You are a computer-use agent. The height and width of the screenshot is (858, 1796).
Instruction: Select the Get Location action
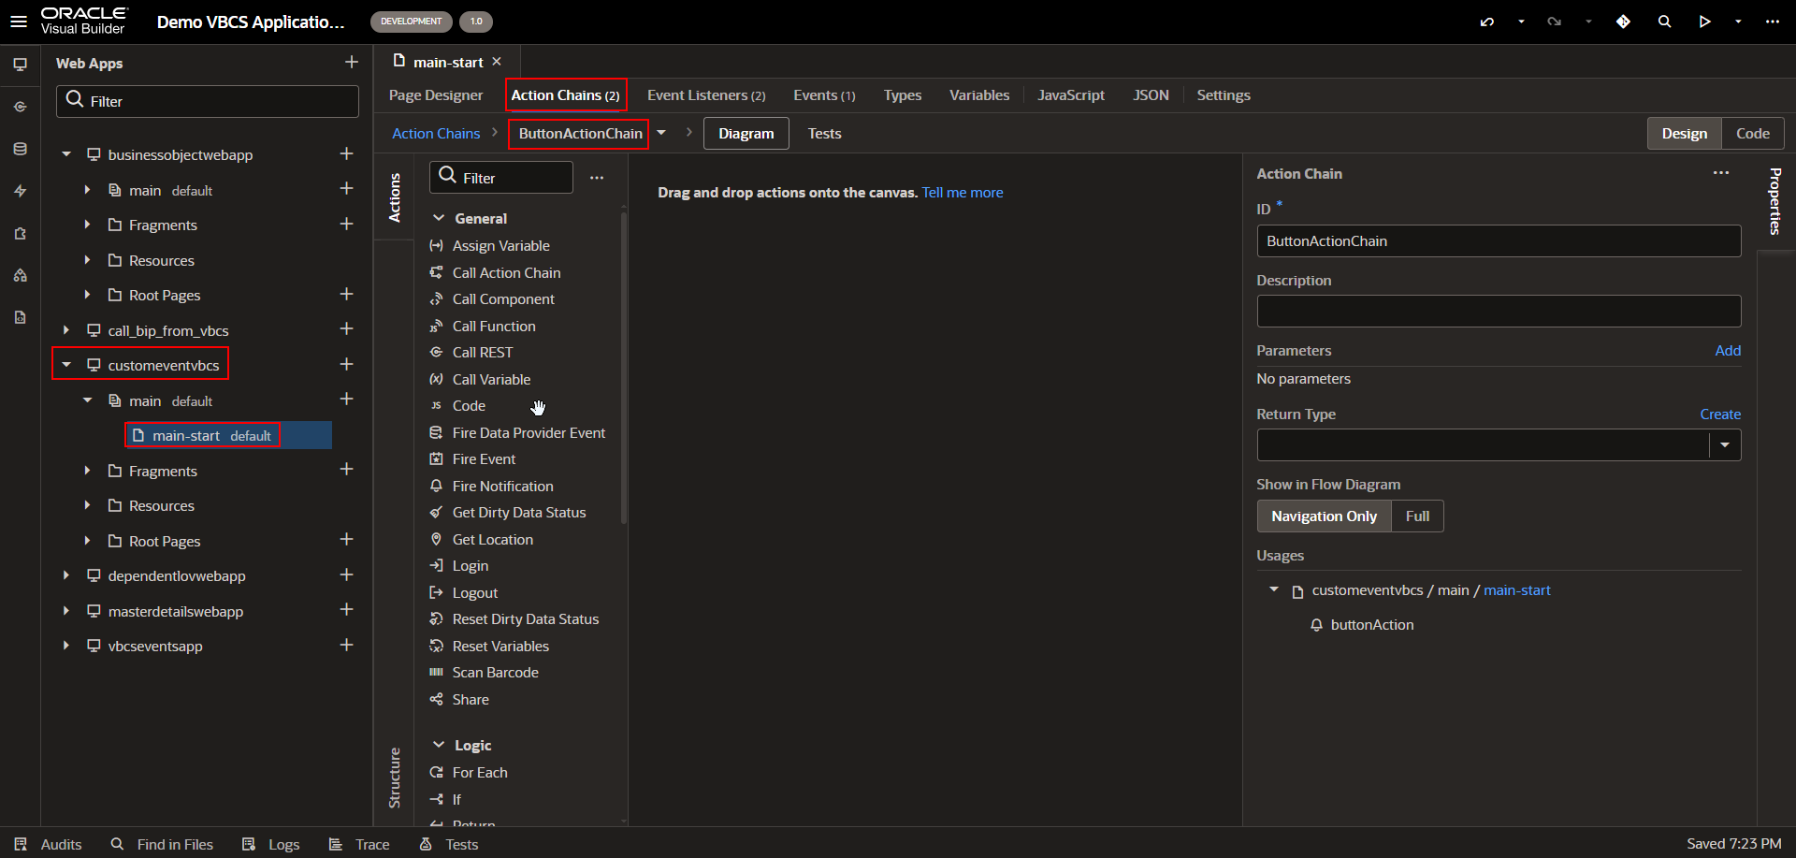tap(492, 540)
